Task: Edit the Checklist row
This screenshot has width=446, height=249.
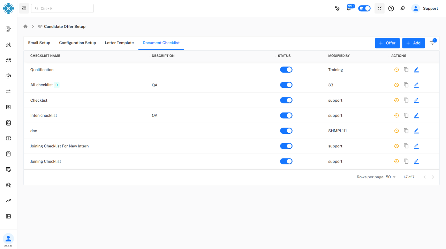Action: 416,100
